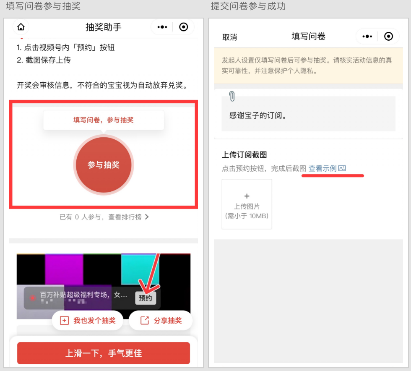The height and width of the screenshot is (371, 411).
Task: Open the 查看示例 link
Action: (323, 168)
